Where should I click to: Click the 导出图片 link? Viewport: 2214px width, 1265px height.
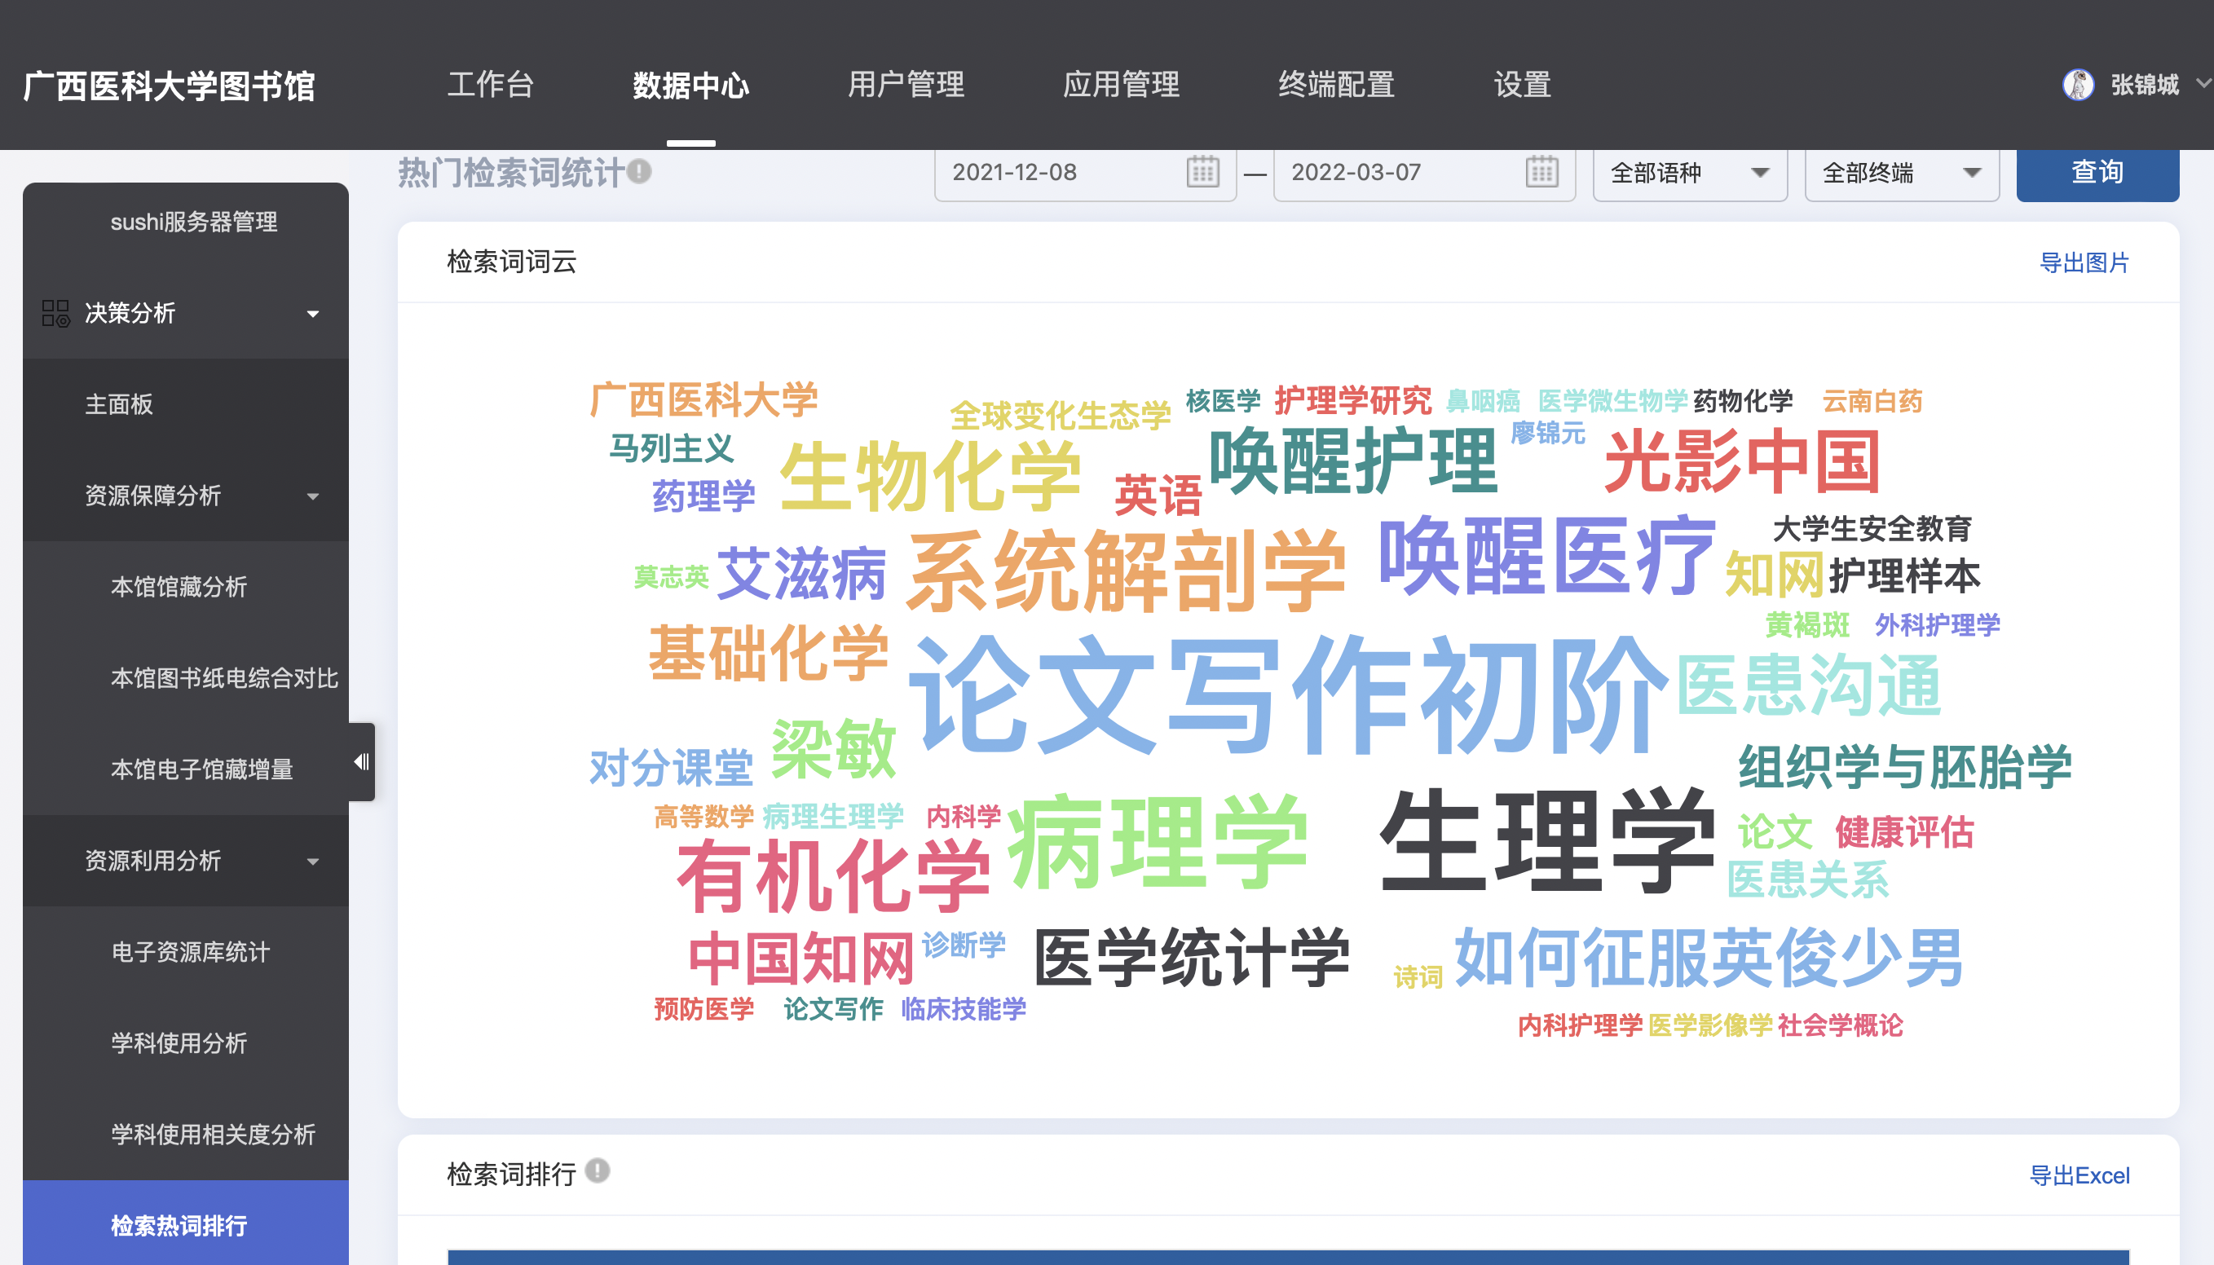2083,262
